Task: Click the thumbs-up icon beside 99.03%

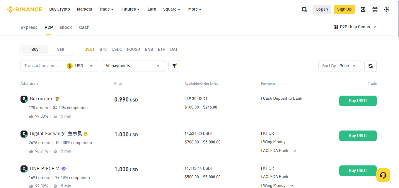Action: (x=31, y=116)
